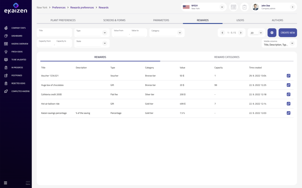This screenshot has width=302, height=188.
Task: Click Rewards preferences breadcrumb link
Action: click(x=82, y=7)
